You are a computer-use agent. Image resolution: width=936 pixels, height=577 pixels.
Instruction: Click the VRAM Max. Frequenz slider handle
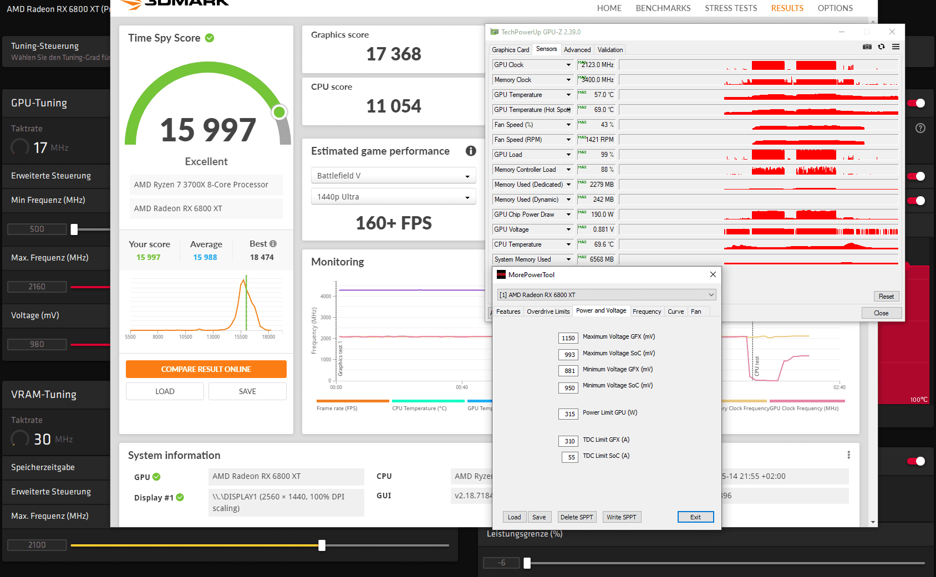coord(322,545)
